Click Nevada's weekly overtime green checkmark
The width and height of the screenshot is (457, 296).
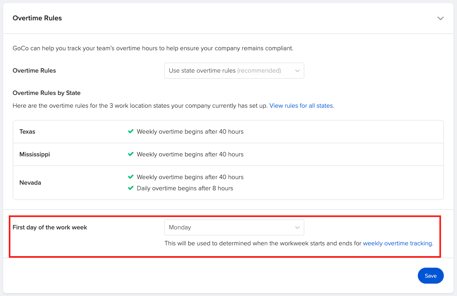click(x=130, y=177)
